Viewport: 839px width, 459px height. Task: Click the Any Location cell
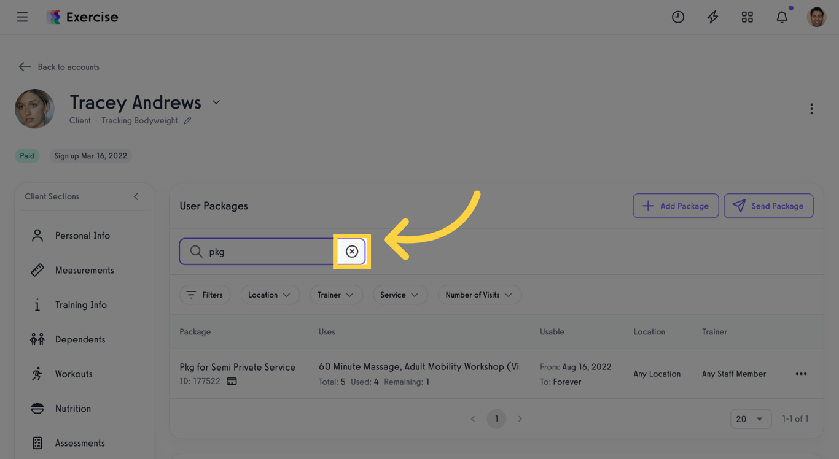pyautogui.click(x=657, y=374)
